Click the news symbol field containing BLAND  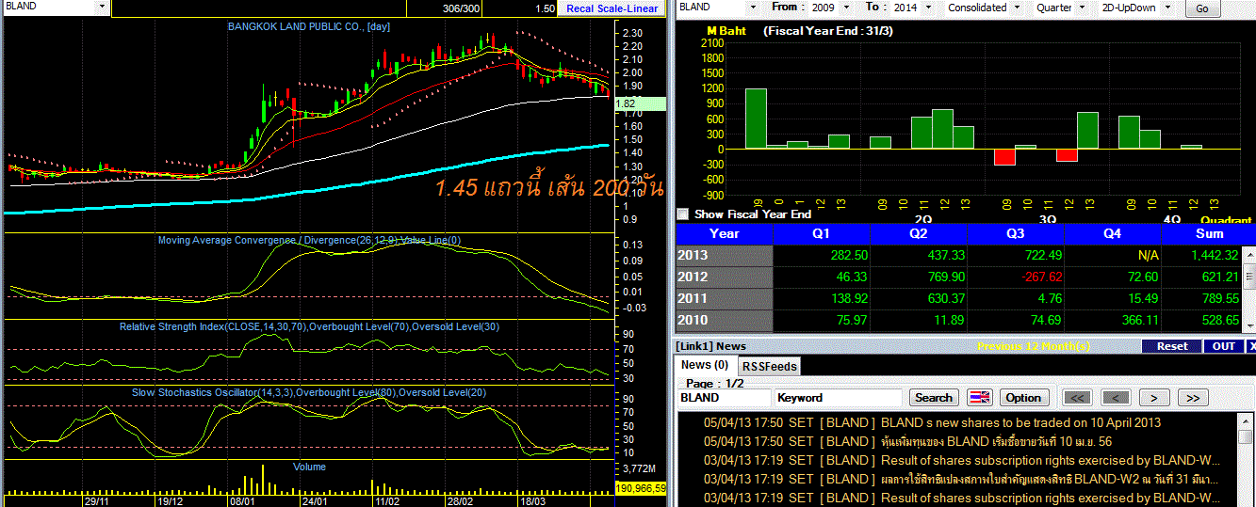pos(724,397)
